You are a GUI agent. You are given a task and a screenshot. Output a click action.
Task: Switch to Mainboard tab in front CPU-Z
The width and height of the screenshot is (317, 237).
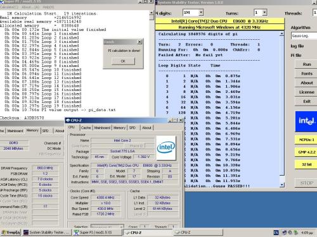102,128
